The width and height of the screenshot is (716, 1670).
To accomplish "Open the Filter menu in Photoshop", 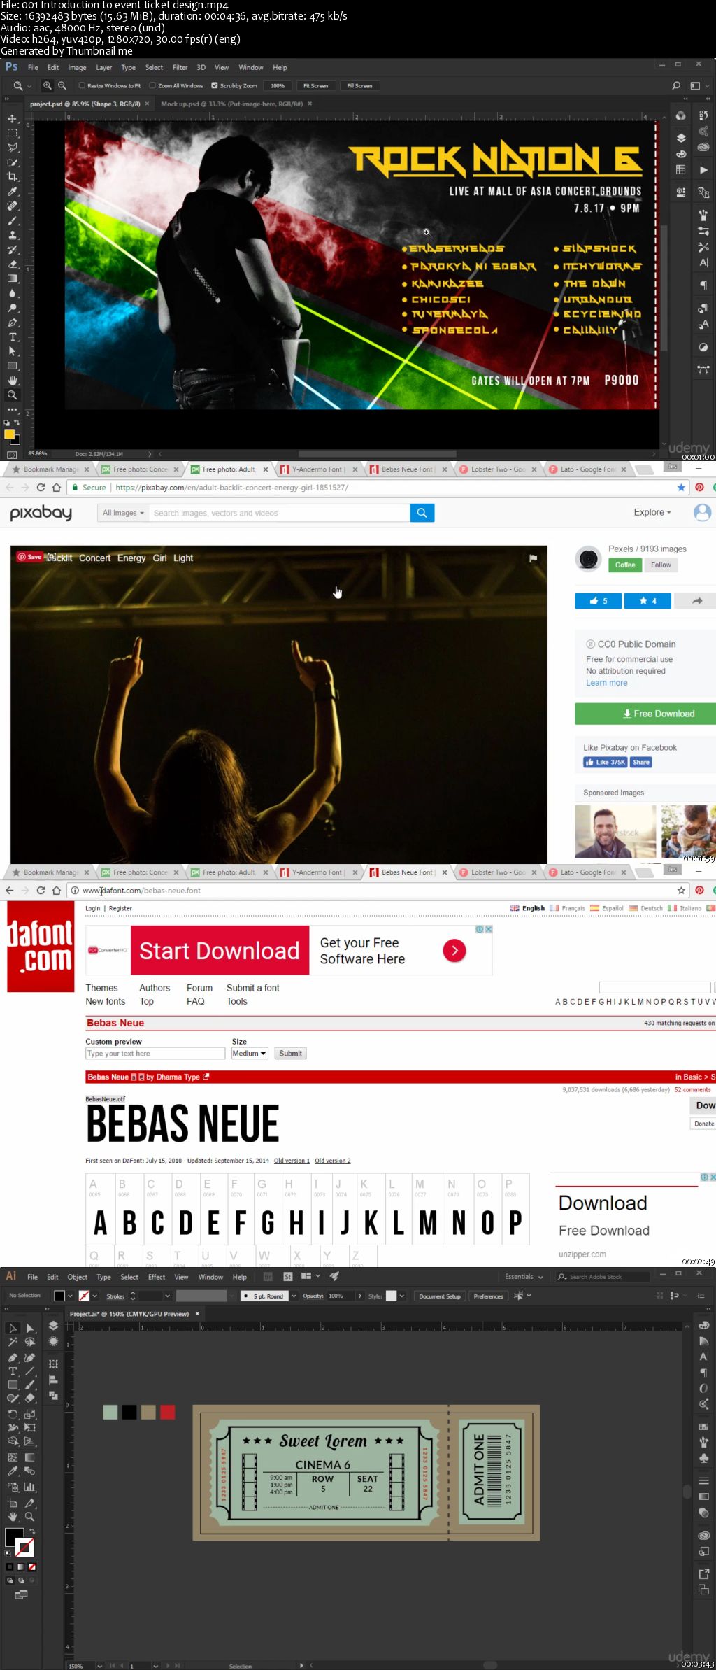I will [180, 68].
